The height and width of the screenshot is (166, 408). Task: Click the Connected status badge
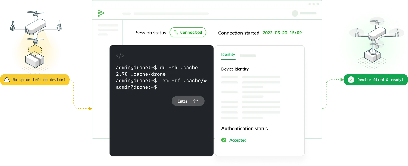click(188, 32)
